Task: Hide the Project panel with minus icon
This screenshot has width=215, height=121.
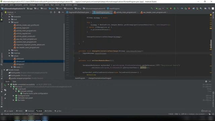Action: (x=63, y=12)
